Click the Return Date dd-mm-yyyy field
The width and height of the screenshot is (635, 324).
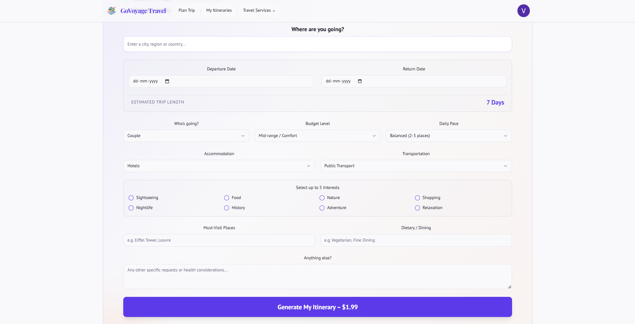point(414,81)
